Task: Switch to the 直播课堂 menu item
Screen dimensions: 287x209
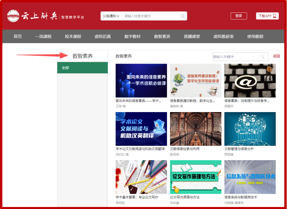Action: [192, 36]
